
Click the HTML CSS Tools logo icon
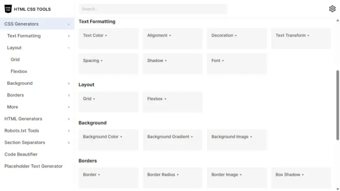click(8, 9)
